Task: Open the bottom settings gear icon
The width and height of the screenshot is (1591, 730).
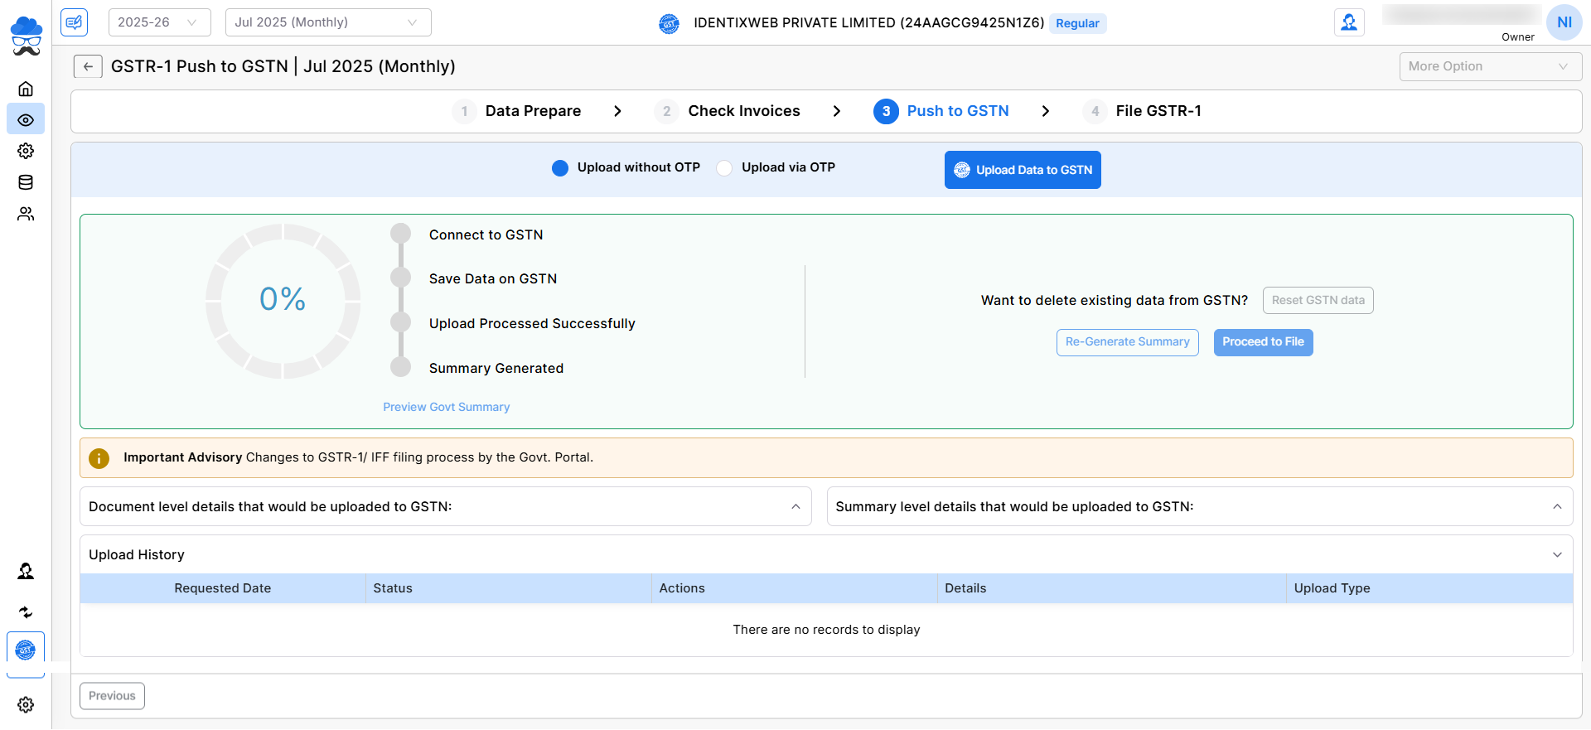Action: [26, 704]
